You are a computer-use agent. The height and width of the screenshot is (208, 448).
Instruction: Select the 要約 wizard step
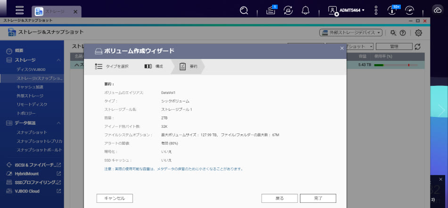pyautogui.click(x=188, y=67)
